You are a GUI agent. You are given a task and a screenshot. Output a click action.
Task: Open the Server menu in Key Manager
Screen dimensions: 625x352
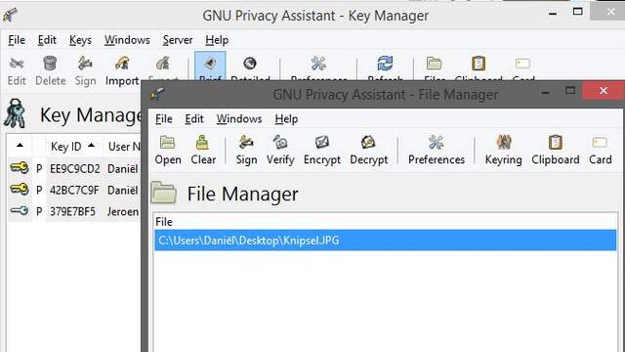(178, 40)
